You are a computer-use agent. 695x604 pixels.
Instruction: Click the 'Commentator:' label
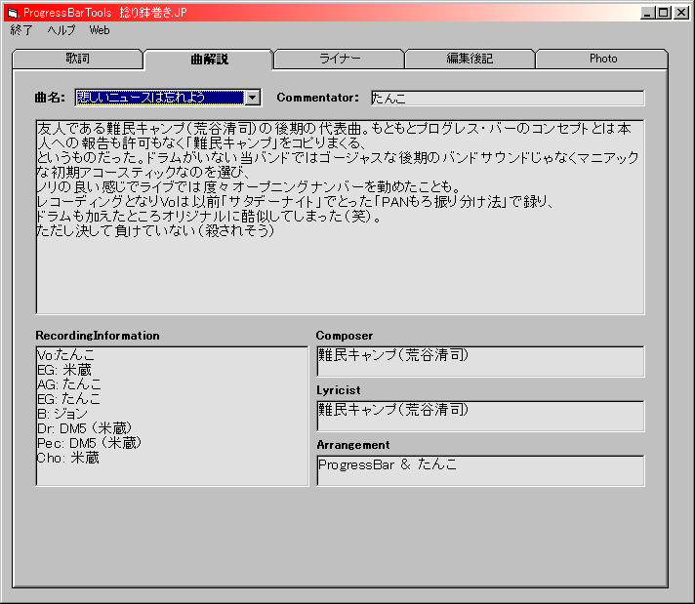(x=318, y=98)
